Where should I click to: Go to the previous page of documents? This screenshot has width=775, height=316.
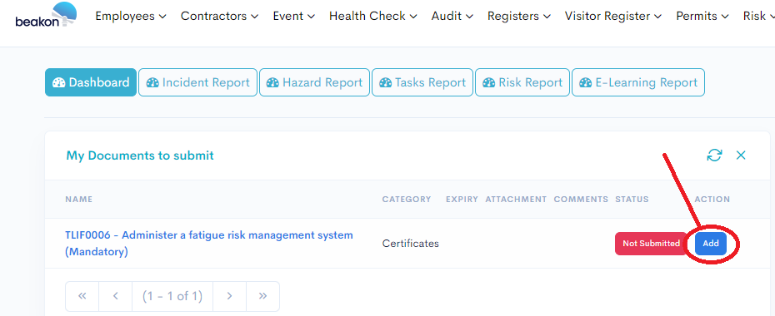(x=115, y=296)
